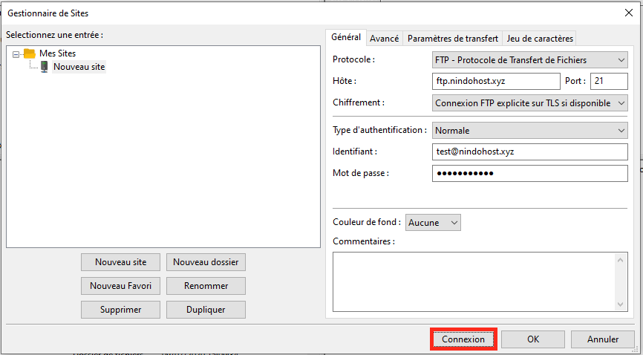Viewport: 643px width, 355px height.
Task: Click the server icon beside Nouveau site
Action: (x=45, y=67)
